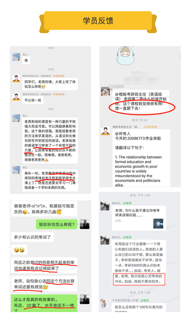This screenshot has width=191, height=335.
Task: Tap the sheep avatar beside the red-circled message
Action: pyautogui.click(x=105, y=91)
